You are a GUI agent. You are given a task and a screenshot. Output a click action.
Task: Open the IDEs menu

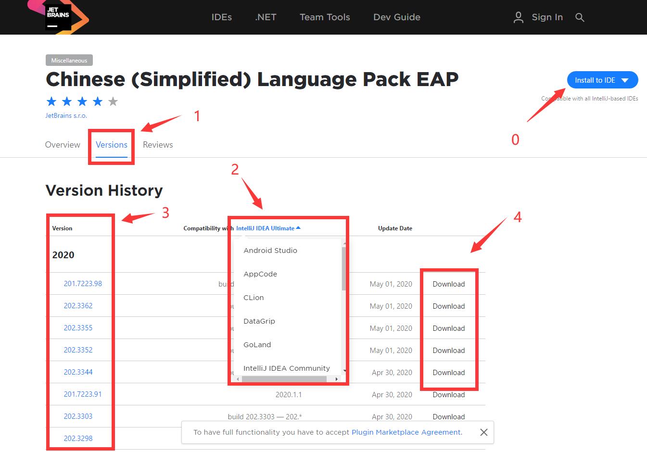pyautogui.click(x=222, y=17)
